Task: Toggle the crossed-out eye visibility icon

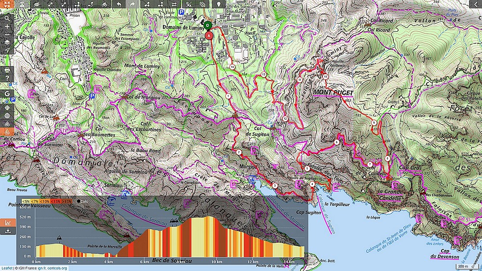Action: 37,4
